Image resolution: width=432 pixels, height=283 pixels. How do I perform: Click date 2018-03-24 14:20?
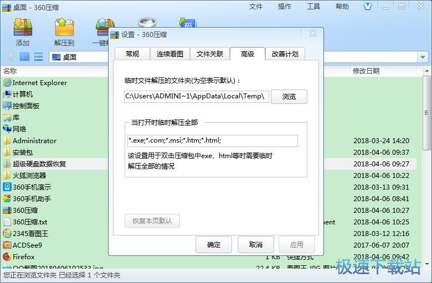tap(381, 141)
